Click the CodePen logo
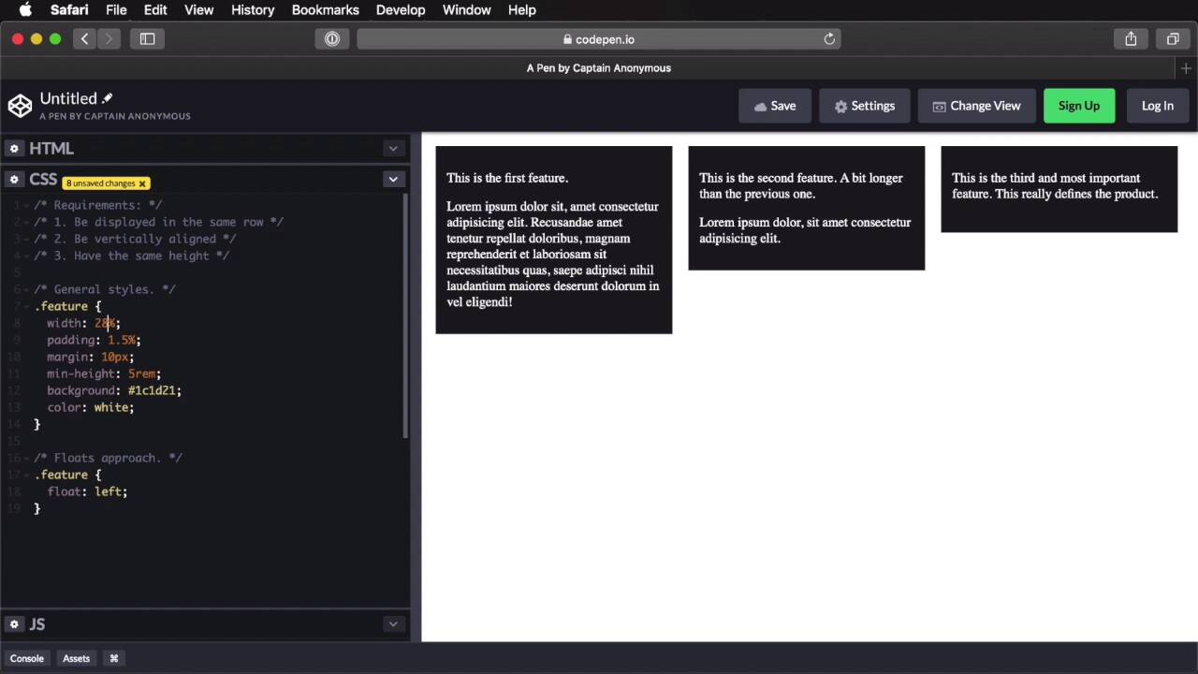Image resolution: width=1198 pixels, height=674 pixels. pyautogui.click(x=20, y=106)
